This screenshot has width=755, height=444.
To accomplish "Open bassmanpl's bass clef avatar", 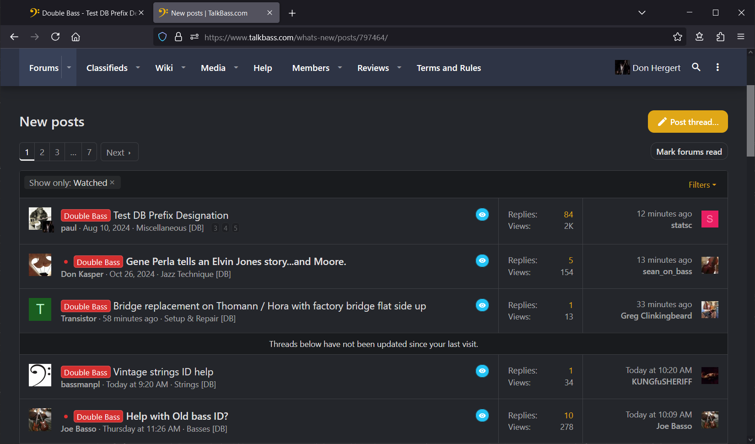I will 40,375.
